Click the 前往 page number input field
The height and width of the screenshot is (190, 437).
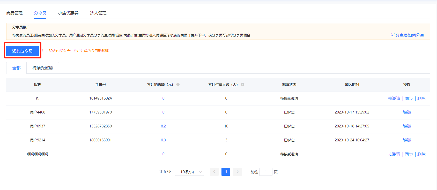266,172
